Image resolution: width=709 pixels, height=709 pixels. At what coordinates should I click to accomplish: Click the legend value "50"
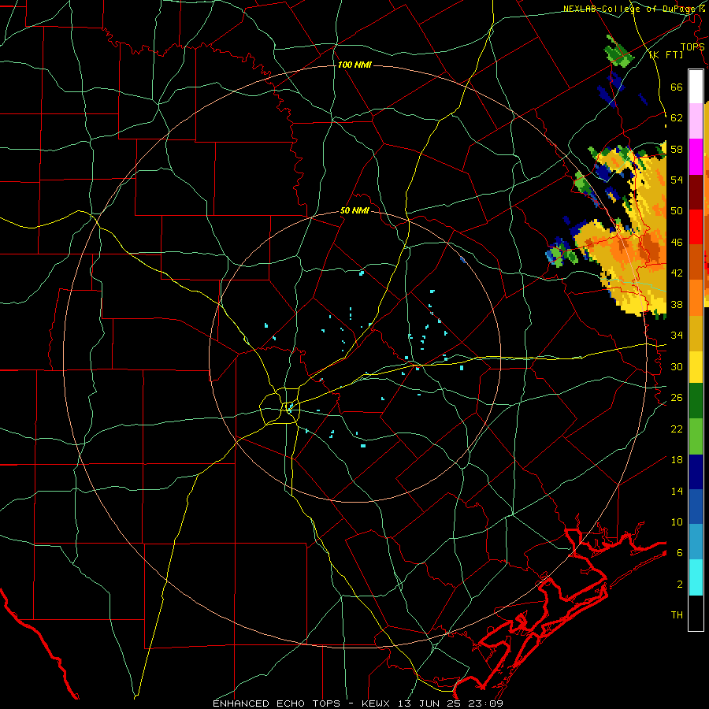677,211
